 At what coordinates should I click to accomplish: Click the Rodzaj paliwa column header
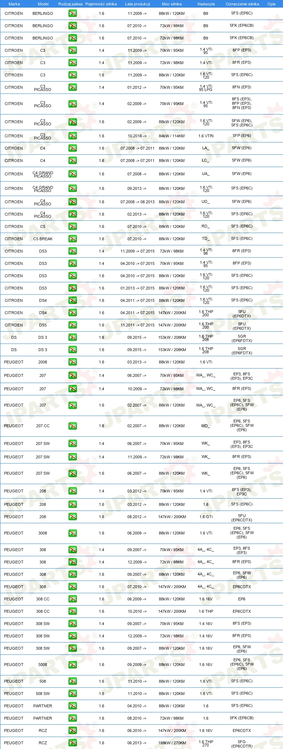tap(70, 4)
